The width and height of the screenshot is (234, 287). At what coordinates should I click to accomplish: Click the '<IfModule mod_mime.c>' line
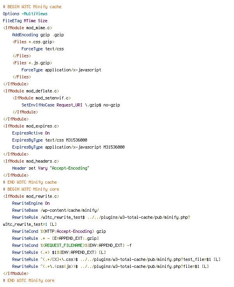(27, 28)
